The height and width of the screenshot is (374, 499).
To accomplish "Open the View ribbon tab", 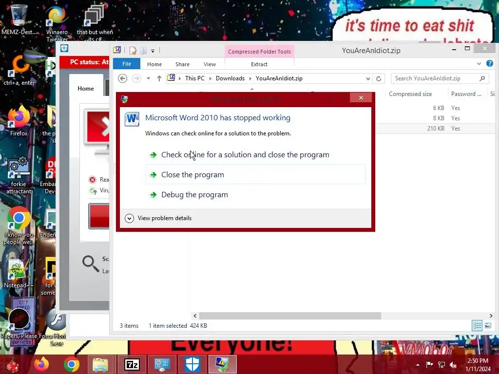I will tap(210, 64).
